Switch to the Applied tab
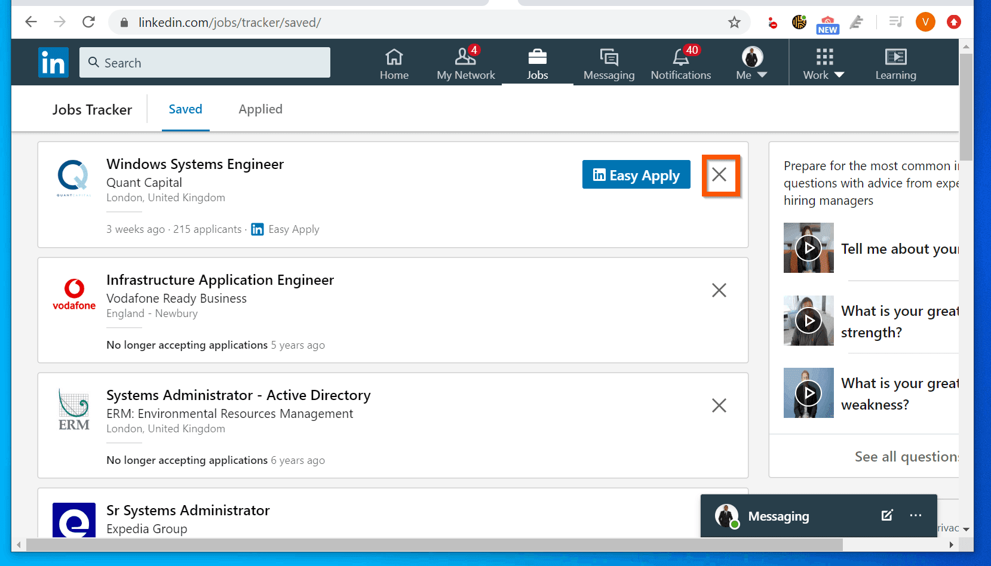 tap(260, 109)
